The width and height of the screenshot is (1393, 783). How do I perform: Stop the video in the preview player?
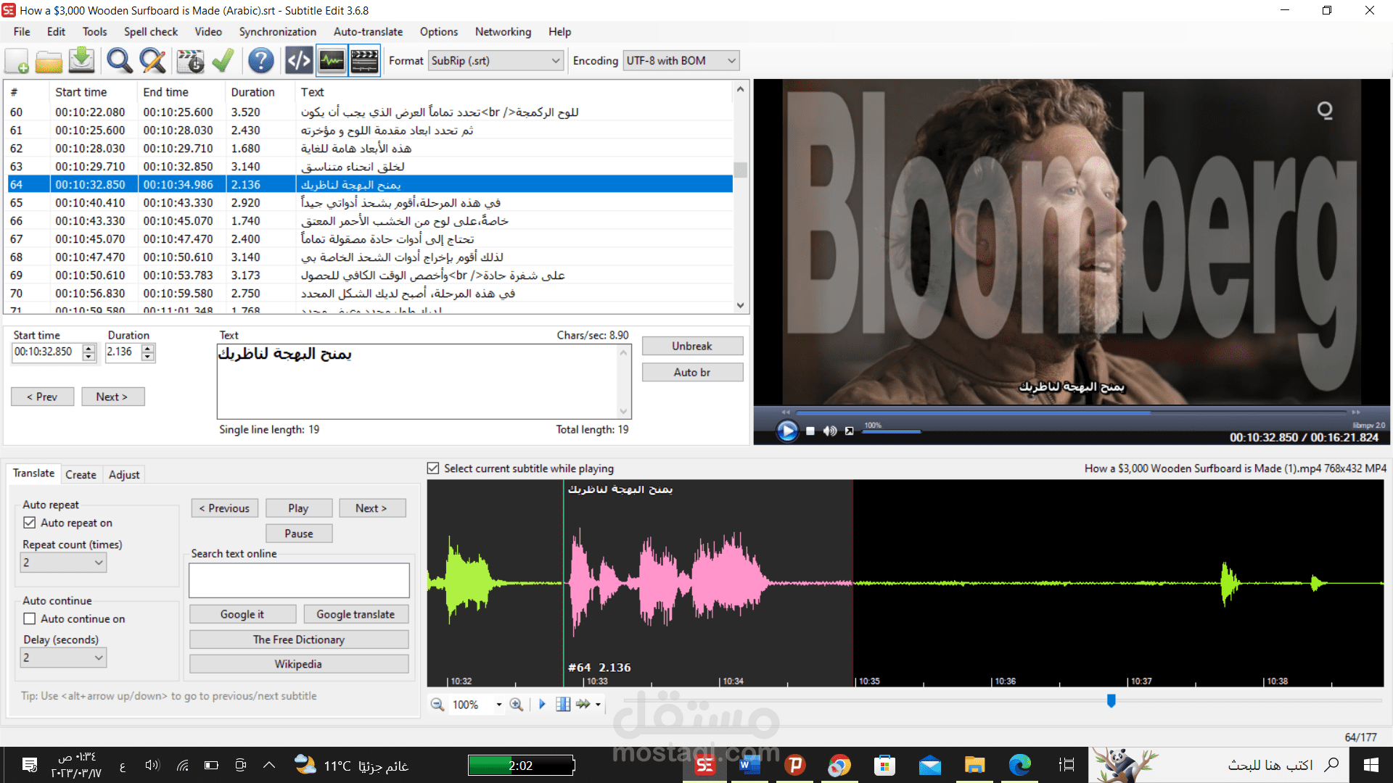810,431
